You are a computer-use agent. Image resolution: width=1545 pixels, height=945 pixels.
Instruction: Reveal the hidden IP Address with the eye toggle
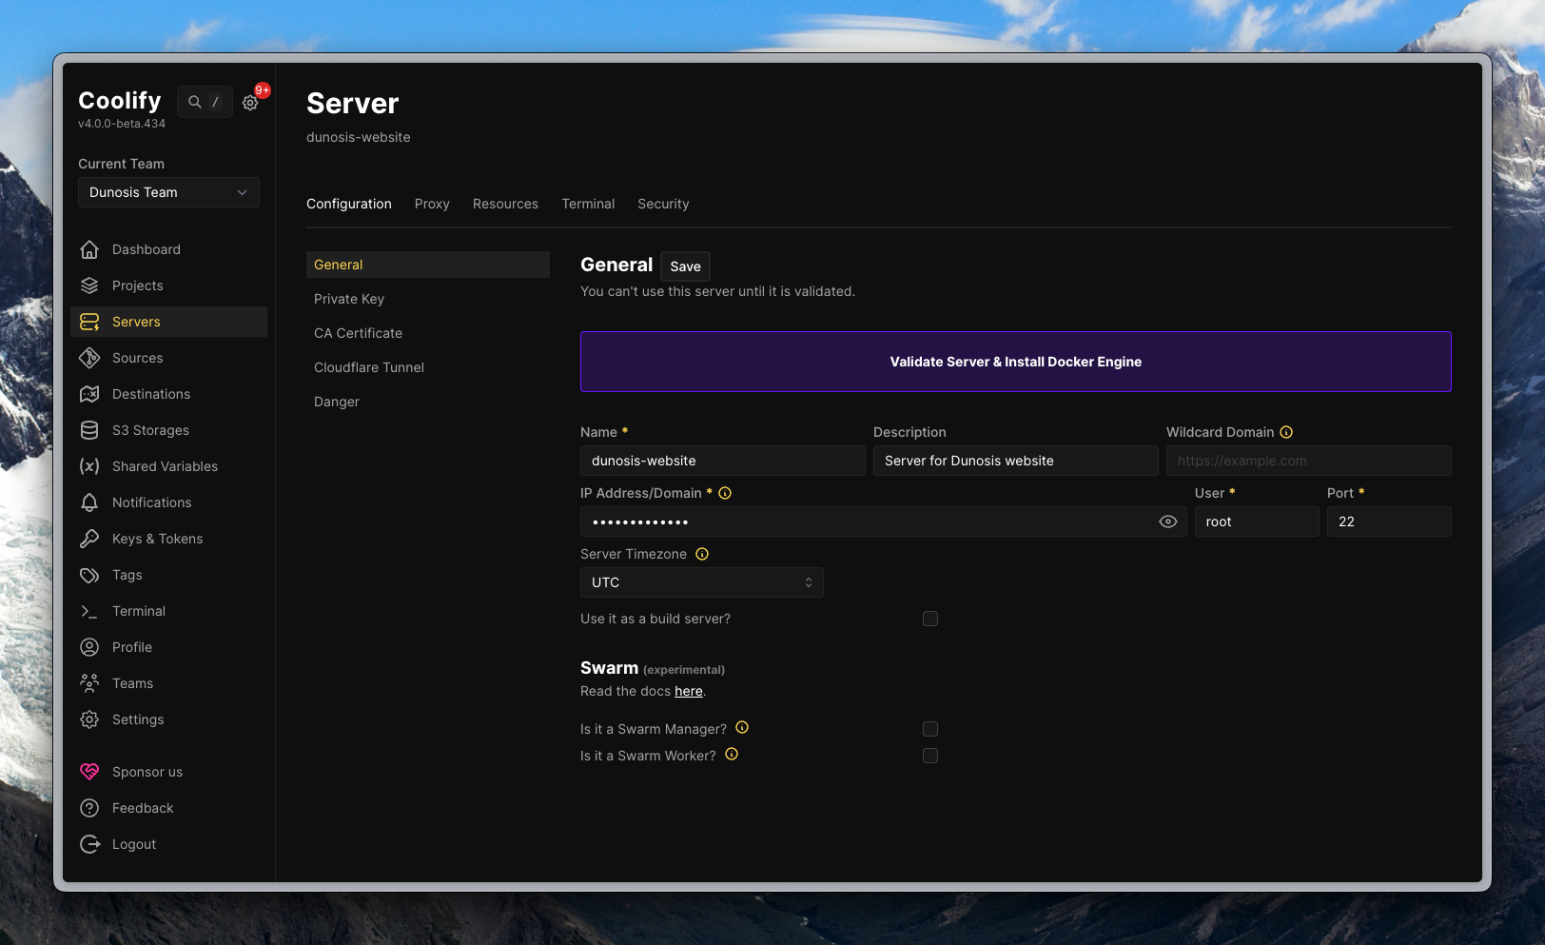[1168, 522]
